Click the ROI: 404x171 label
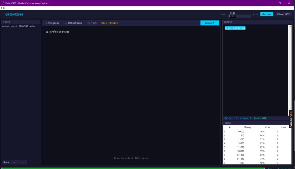 tap(109, 23)
